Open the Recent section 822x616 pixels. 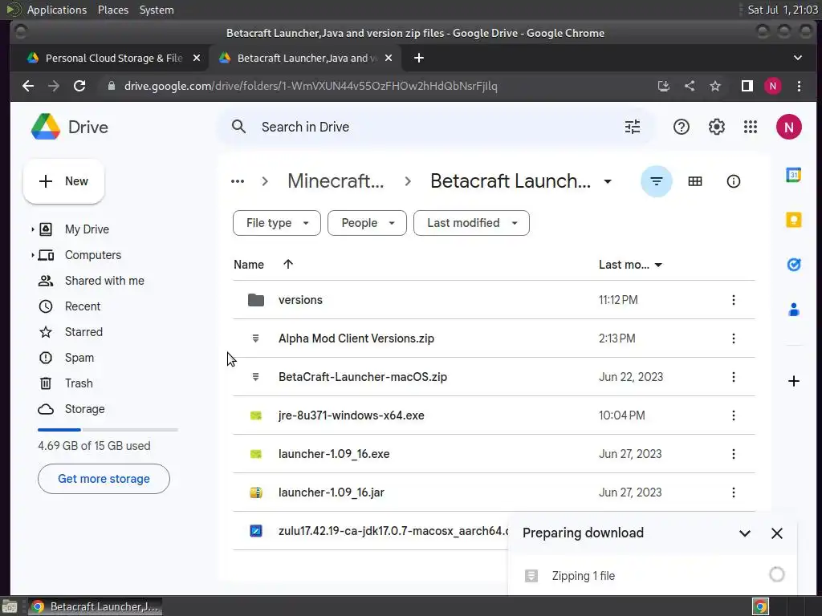coord(83,306)
